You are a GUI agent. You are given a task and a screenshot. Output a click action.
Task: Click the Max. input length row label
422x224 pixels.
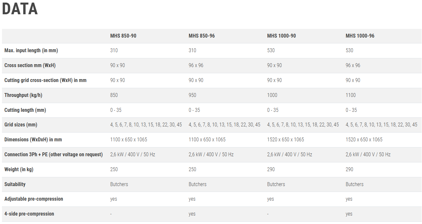(x=31, y=51)
